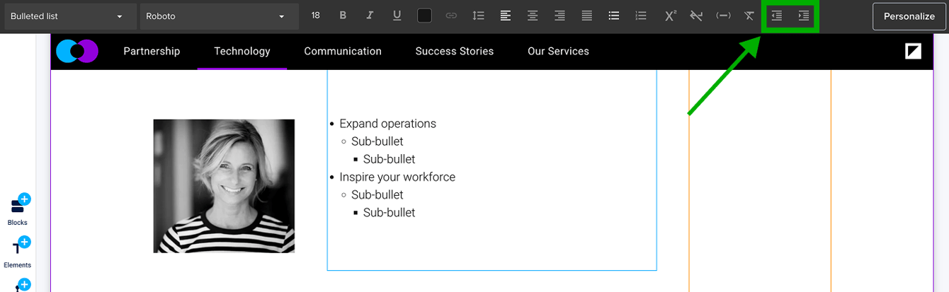Open the Blocks panel
Viewport: 949px width, 292px height.
click(18, 211)
